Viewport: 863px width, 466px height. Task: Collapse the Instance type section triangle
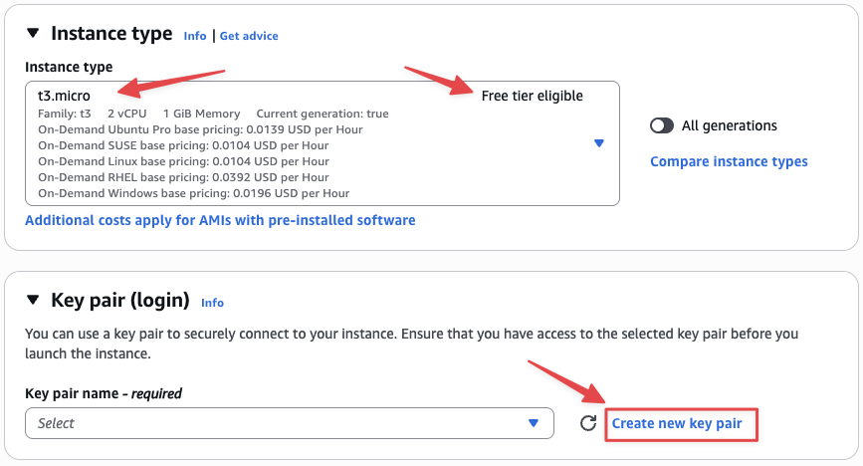33,33
